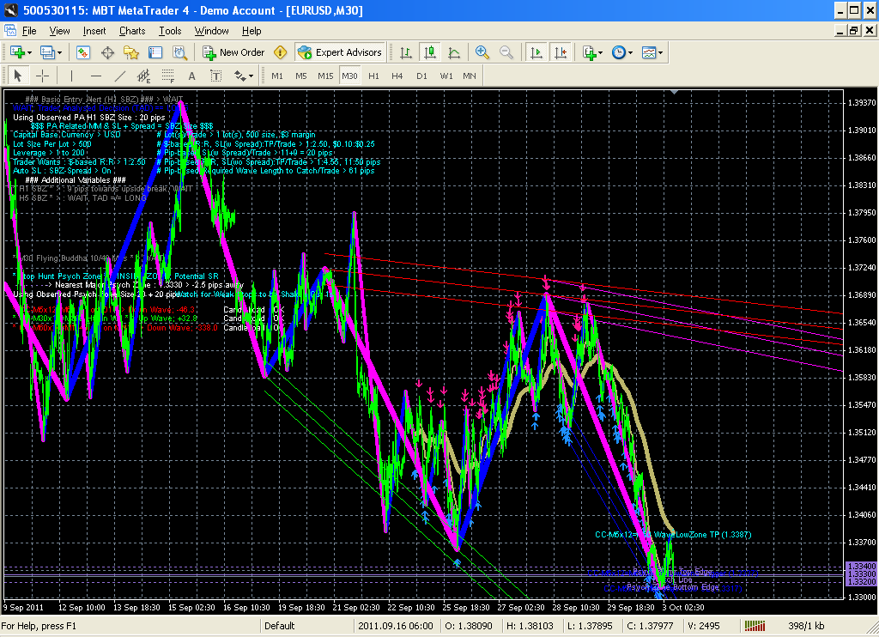Select the Trendline drawing tool
The width and height of the screenshot is (879, 637).
tap(120, 76)
